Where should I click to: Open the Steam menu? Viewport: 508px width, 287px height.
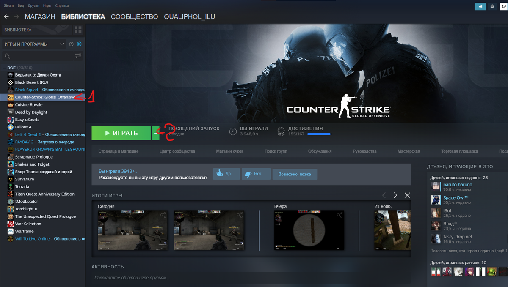coord(8,5)
